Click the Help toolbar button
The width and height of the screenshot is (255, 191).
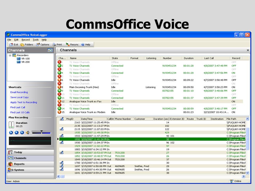(x=86, y=45)
